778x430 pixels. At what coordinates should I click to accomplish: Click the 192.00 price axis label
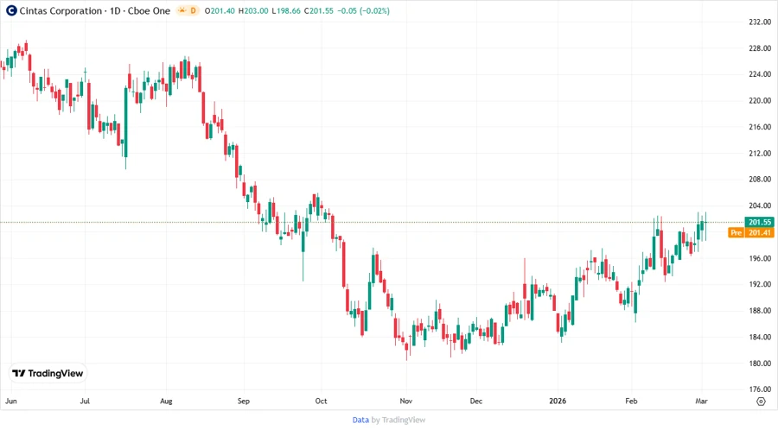pyautogui.click(x=760, y=284)
